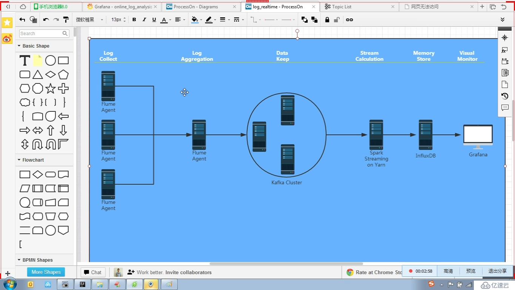The image size is (515, 290).
Task: Click the Weibo sidebar icon
Action: 7,39
